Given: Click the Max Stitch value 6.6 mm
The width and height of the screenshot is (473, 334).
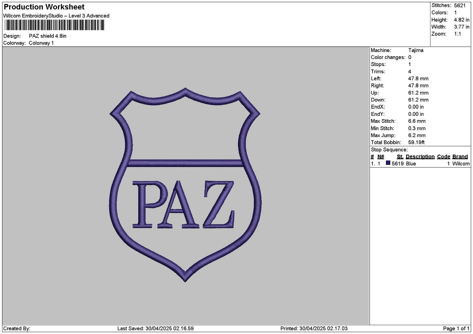Looking at the screenshot, I should (x=417, y=121).
